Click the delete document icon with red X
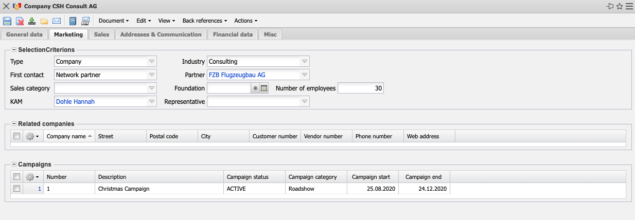Image resolution: width=635 pixels, height=220 pixels. (20, 21)
